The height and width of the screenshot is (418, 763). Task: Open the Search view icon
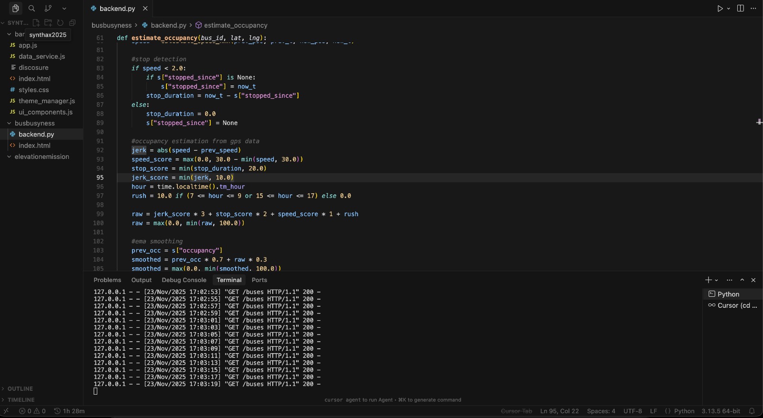(32, 8)
